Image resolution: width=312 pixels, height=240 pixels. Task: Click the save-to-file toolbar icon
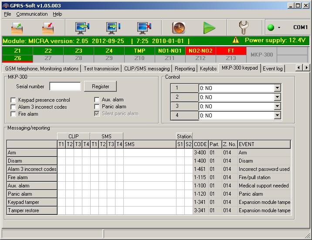[48, 28]
